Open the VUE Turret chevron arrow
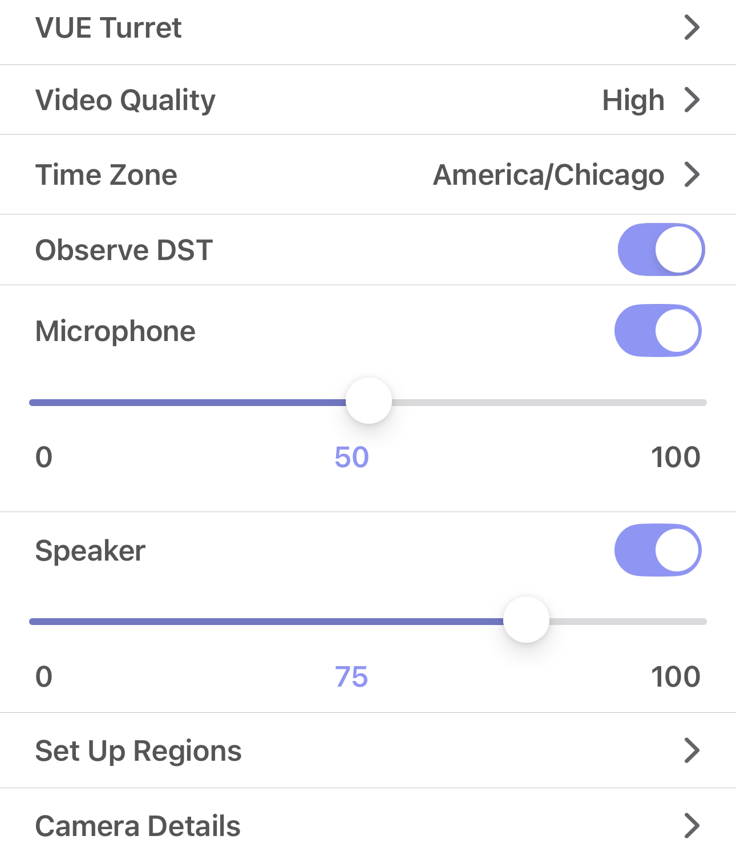The image size is (736, 852). [x=691, y=27]
